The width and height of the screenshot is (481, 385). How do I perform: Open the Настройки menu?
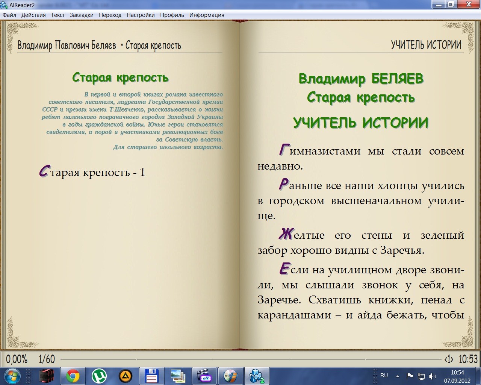pos(141,15)
